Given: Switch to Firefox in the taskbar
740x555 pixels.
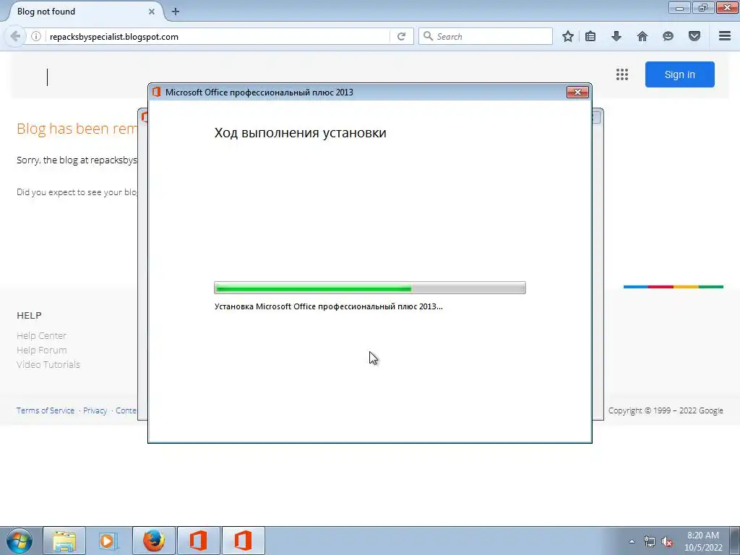Looking at the screenshot, I should click(154, 541).
